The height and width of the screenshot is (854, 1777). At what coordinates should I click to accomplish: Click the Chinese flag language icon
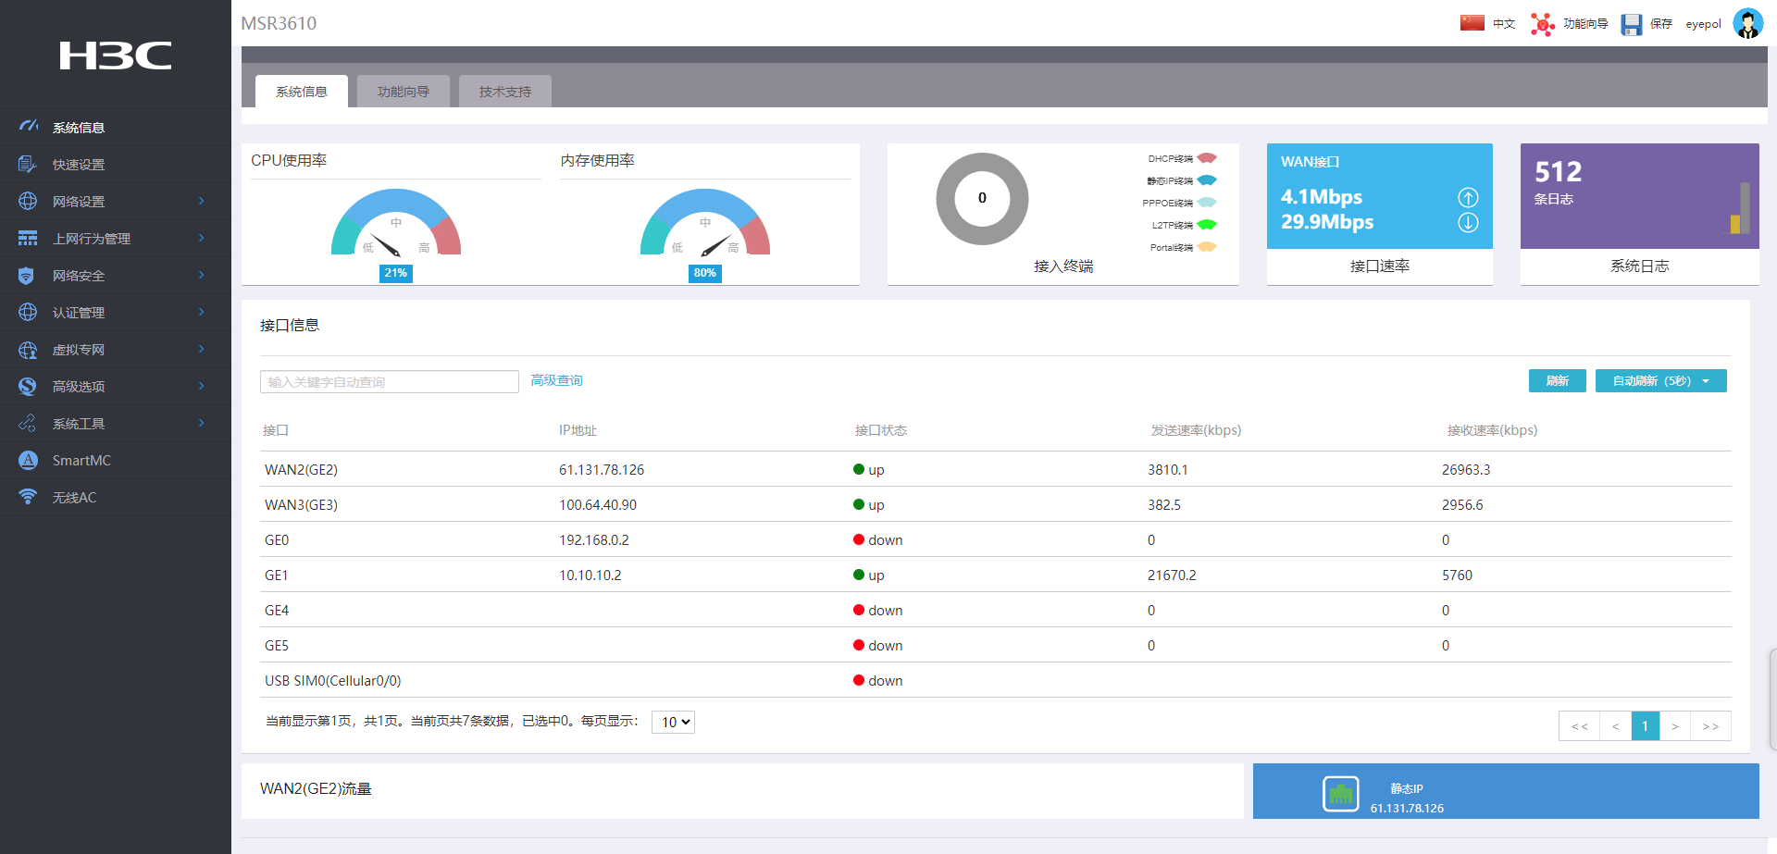(1472, 23)
